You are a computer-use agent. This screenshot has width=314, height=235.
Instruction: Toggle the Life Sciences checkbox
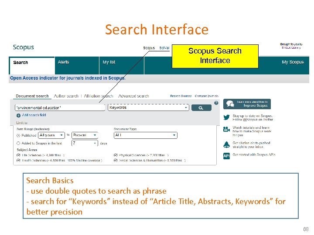click(18, 155)
